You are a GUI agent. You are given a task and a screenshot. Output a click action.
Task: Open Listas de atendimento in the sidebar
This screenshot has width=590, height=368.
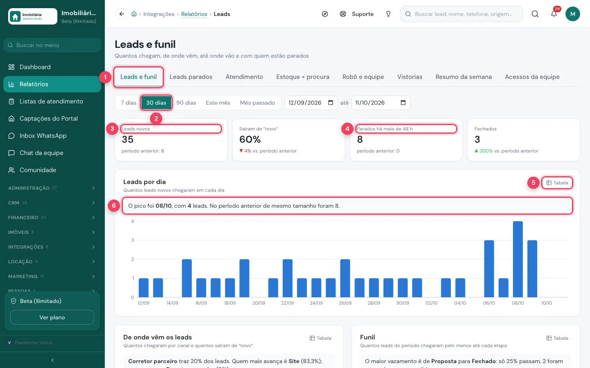point(52,101)
